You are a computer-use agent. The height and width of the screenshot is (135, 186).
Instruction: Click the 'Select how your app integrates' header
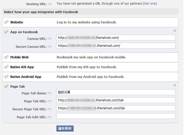[41, 12]
